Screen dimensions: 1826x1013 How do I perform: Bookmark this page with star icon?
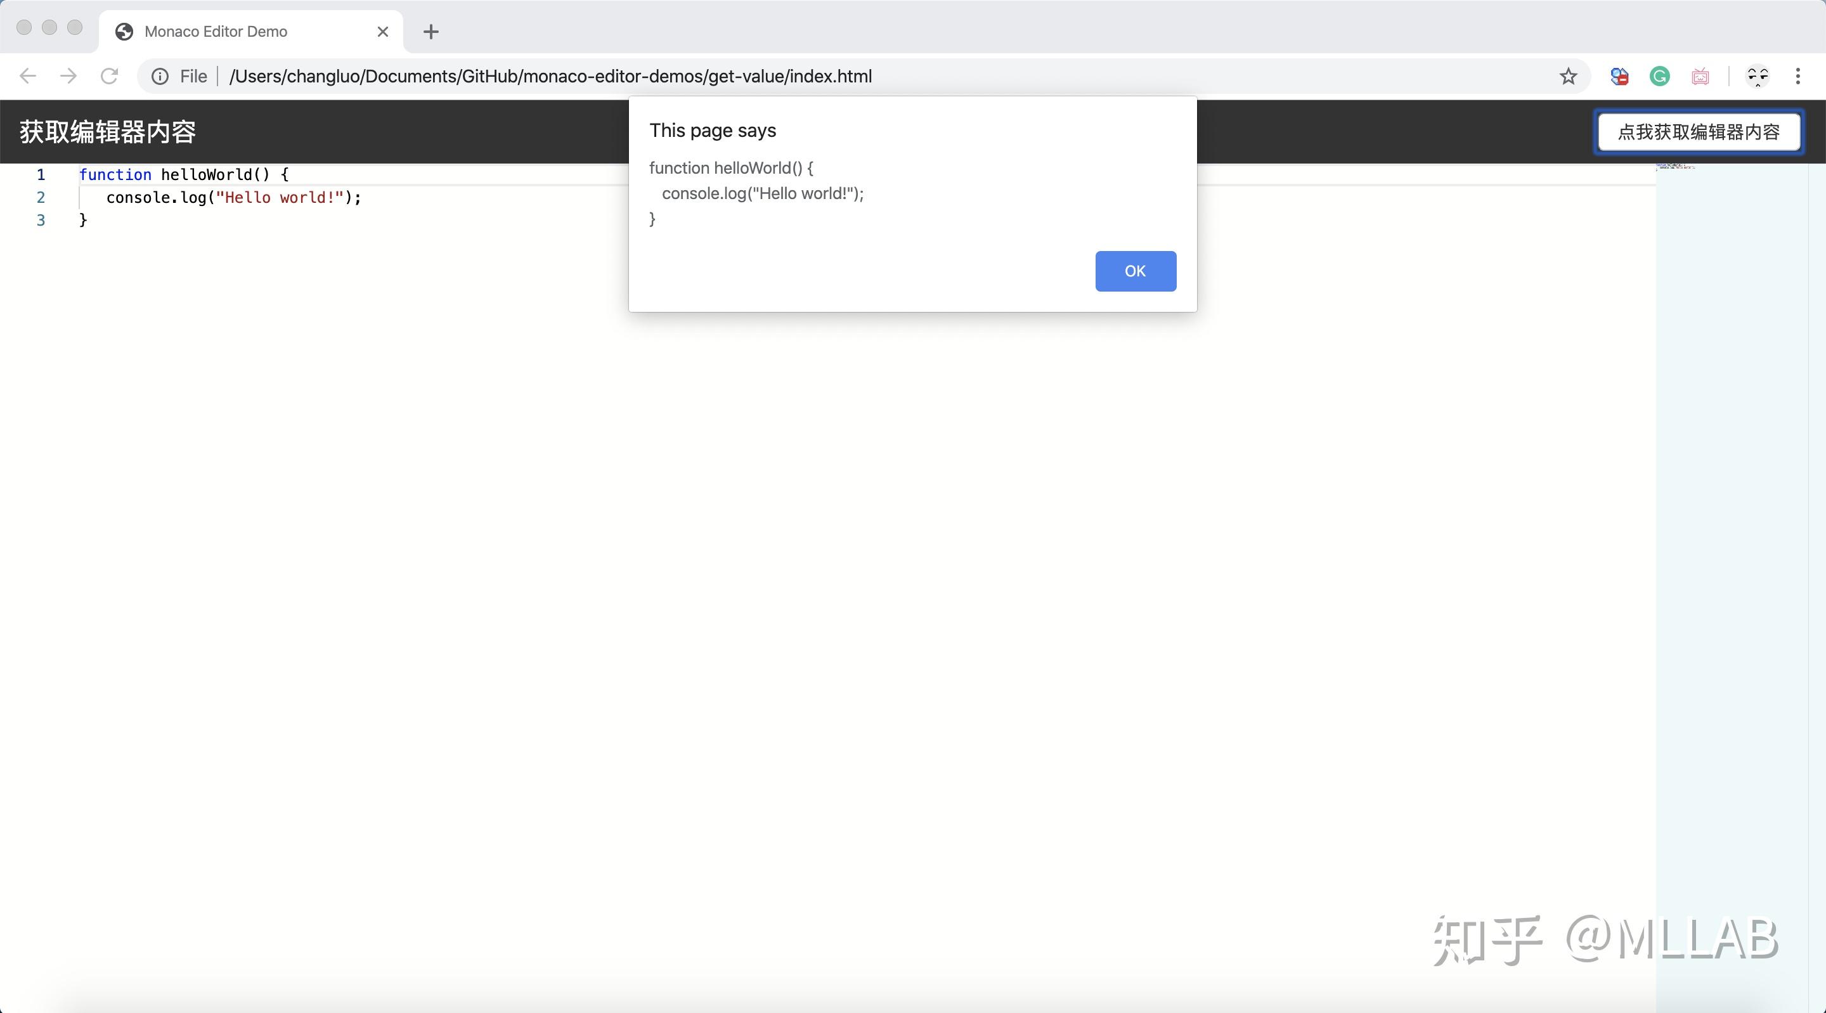coord(1568,76)
